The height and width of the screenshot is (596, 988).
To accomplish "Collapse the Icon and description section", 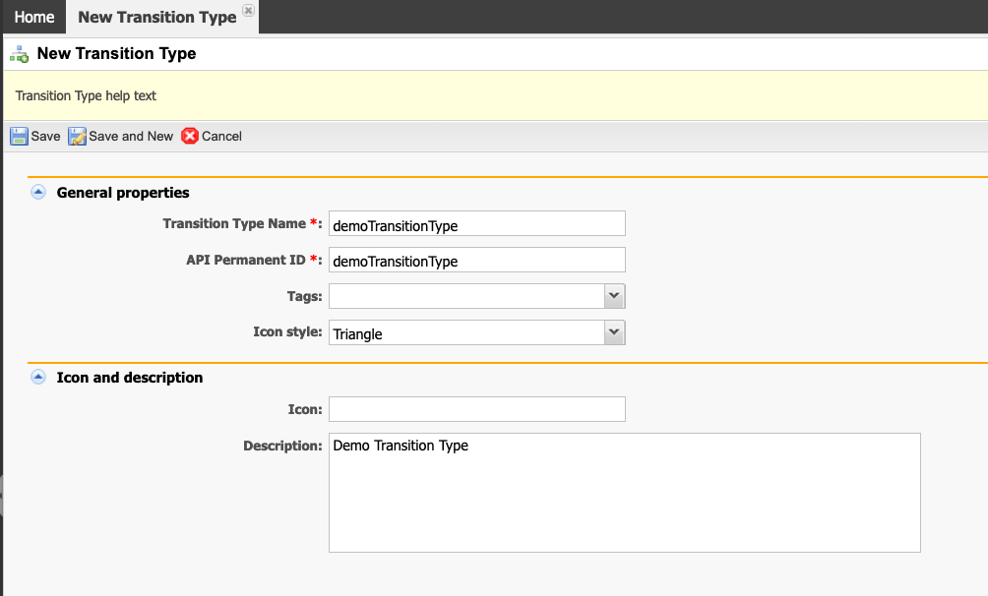I will [38, 377].
